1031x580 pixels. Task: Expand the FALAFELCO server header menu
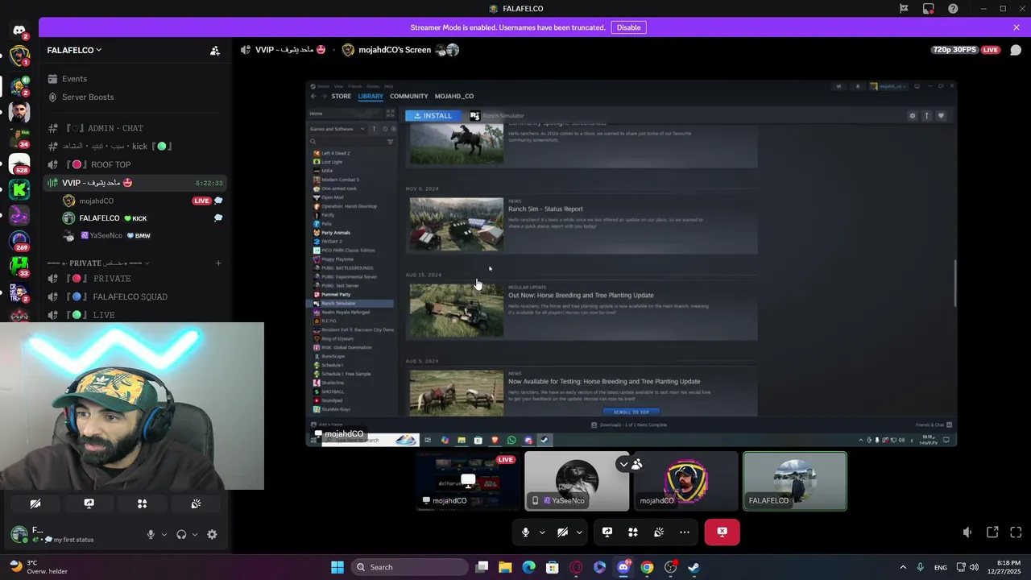(74, 50)
